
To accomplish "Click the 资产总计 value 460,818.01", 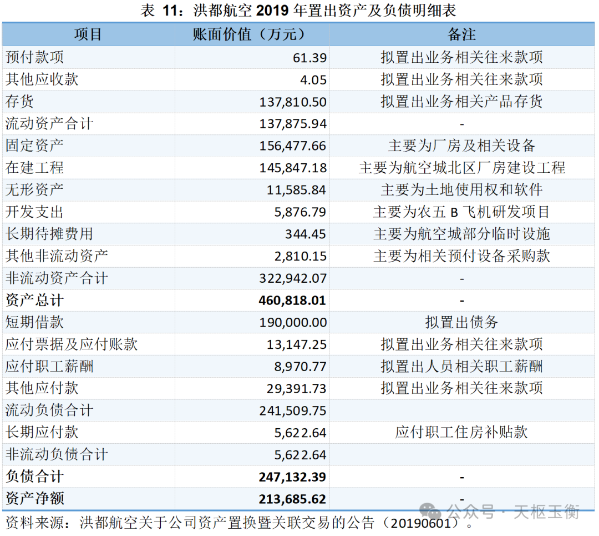I will (292, 300).
